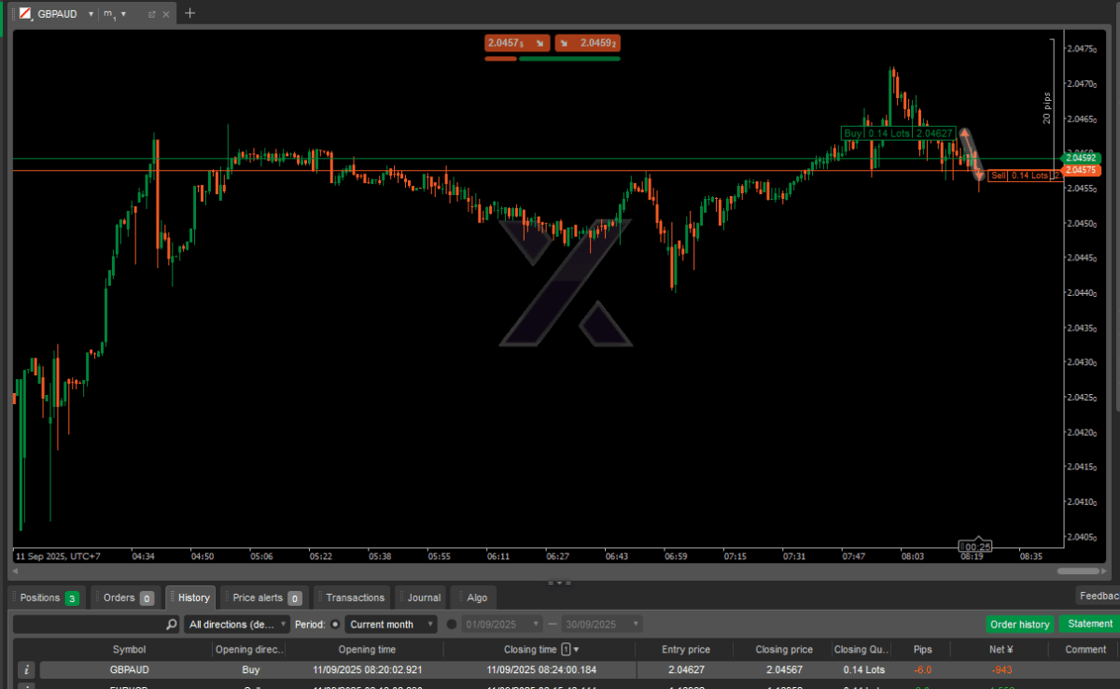The height and width of the screenshot is (689, 1120).
Task: Click the search magnifier in the History filter
Action: pyautogui.click(x=171, y=625)
